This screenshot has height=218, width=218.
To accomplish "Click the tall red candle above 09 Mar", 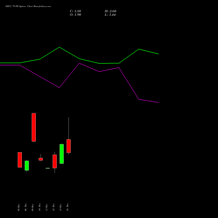I will [34, 127].
